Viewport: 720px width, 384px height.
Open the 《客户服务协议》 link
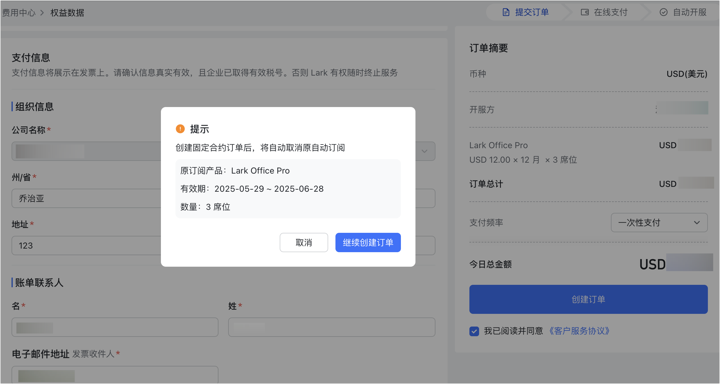579,331
